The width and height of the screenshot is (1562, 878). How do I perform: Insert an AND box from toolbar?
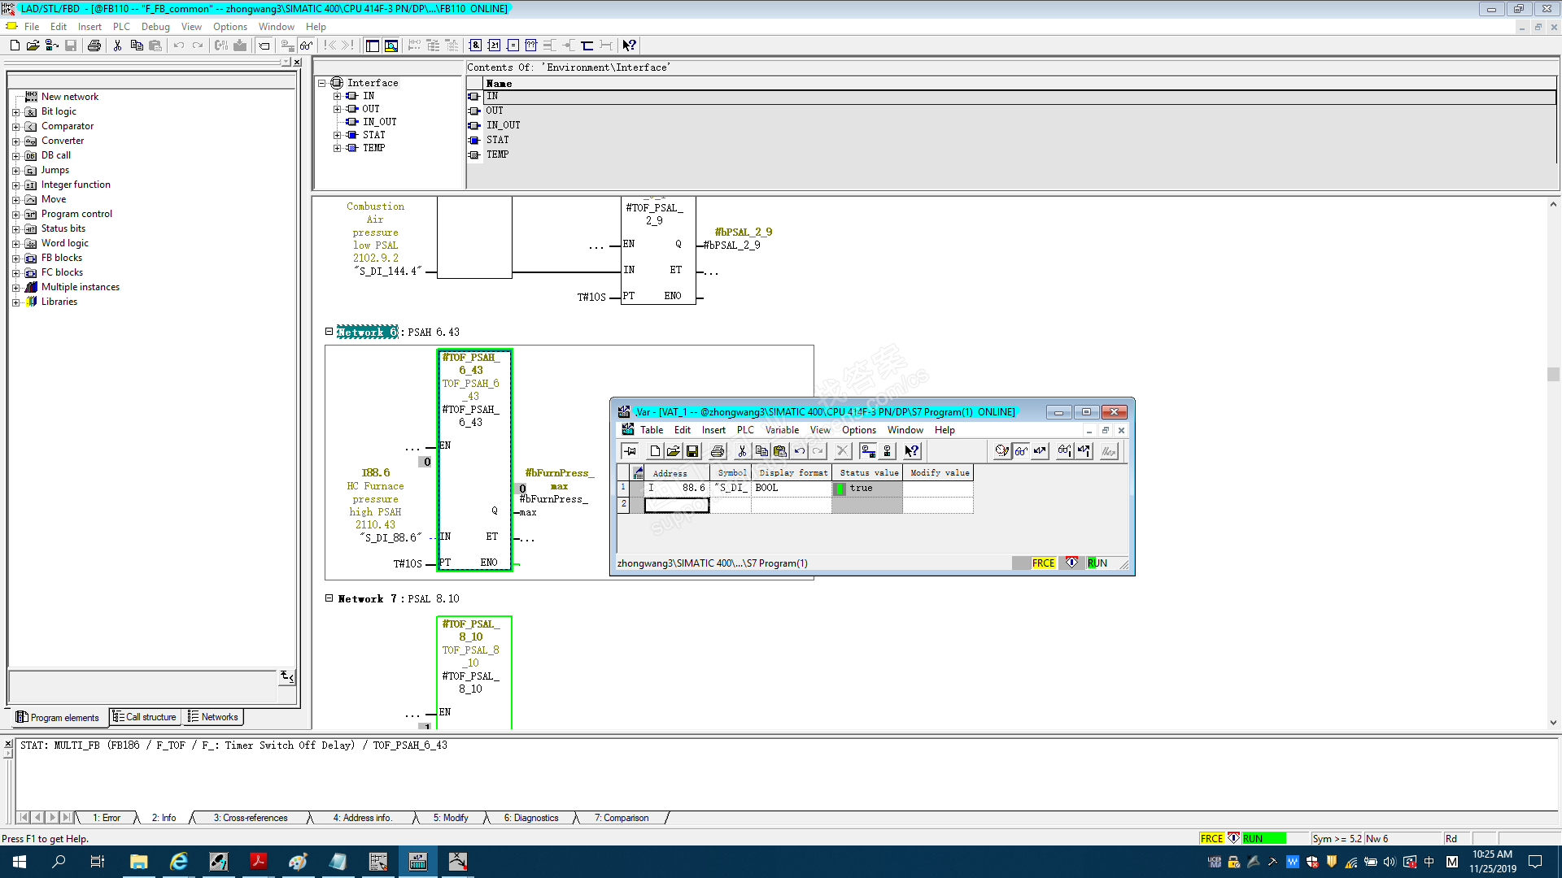click(475, 46)
